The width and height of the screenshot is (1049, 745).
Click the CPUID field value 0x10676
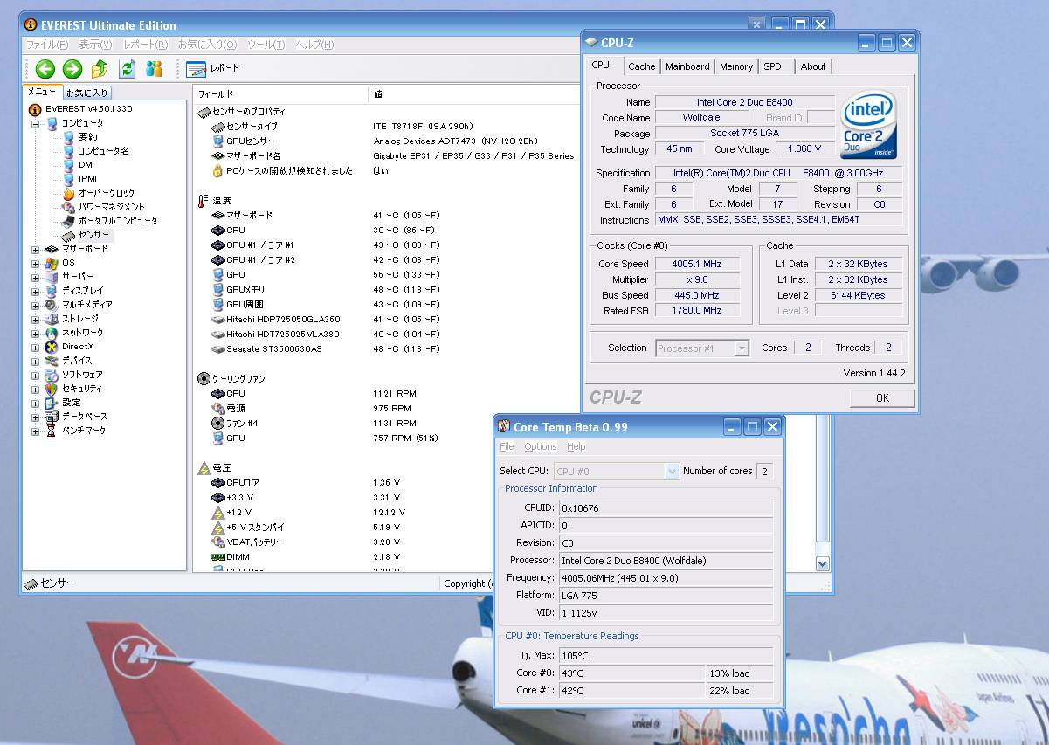[x=666, y=508]
